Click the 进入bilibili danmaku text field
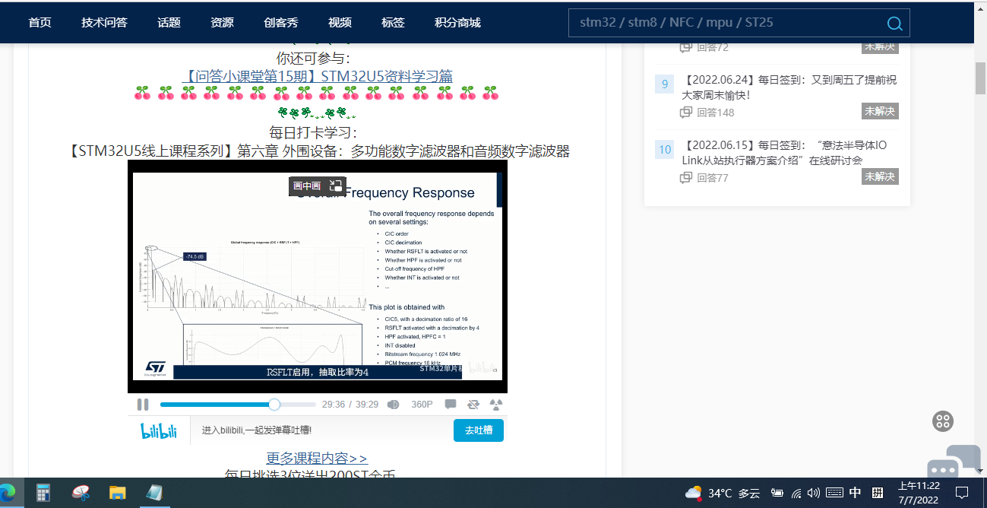This screenshot has height=508, width=987. click(x=321, y=430)
